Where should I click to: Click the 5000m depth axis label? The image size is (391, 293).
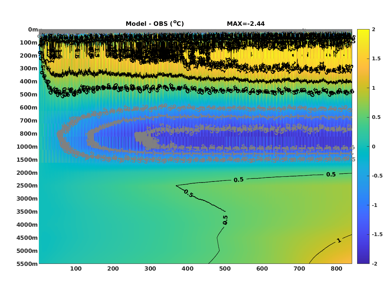click(x=27, y=251)
